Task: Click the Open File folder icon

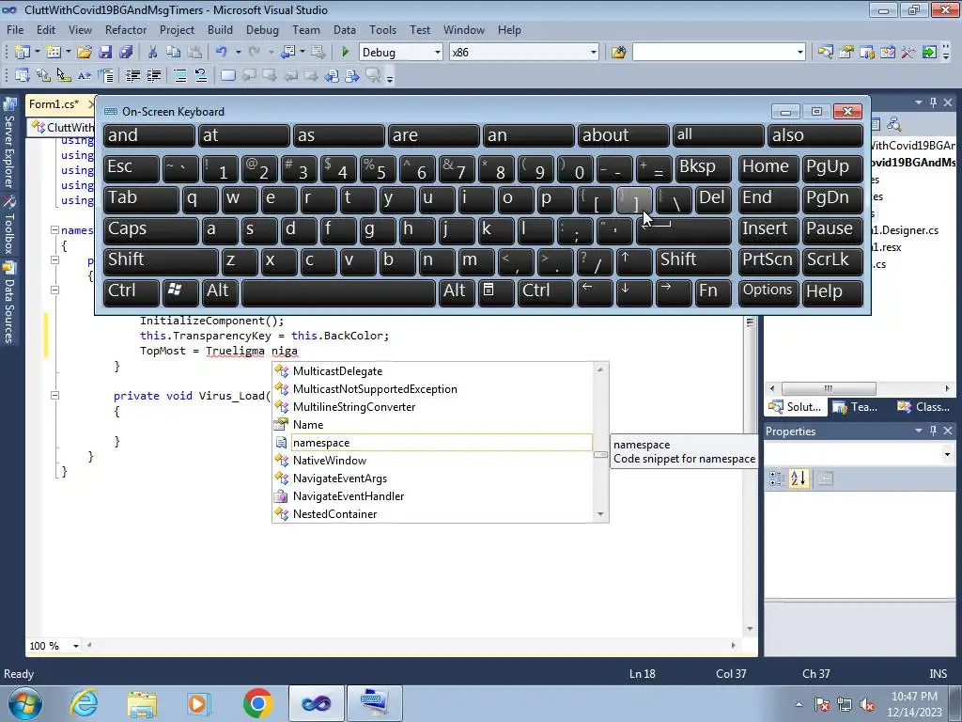Action: point(85,53)
